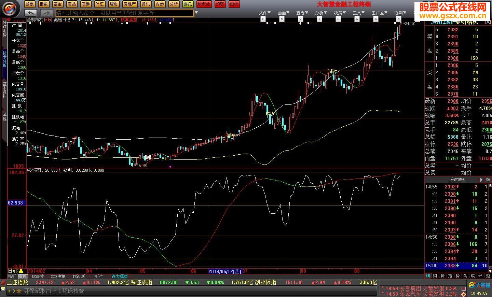Click the news previous arrow
492x297 pixels.
10,291
